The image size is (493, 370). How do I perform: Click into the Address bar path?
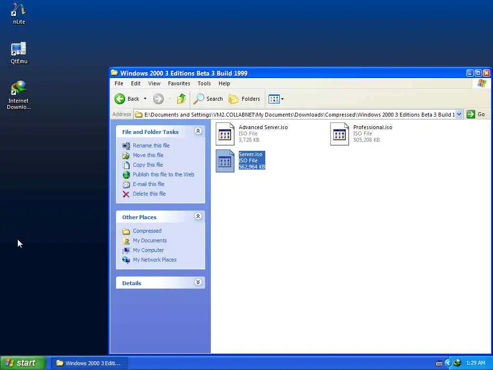pyautogui.click(x=295, y=115)
